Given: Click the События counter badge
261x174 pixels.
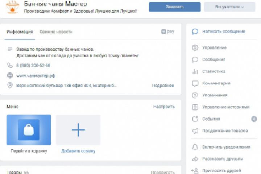Looking at the screenshot, I should pos(254,119).
